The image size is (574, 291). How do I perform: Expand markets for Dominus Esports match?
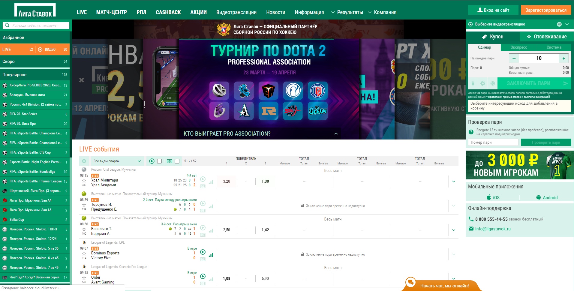454,254
